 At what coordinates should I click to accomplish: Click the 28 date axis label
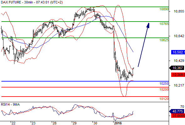pyautogui.click(x=54, y=123)
